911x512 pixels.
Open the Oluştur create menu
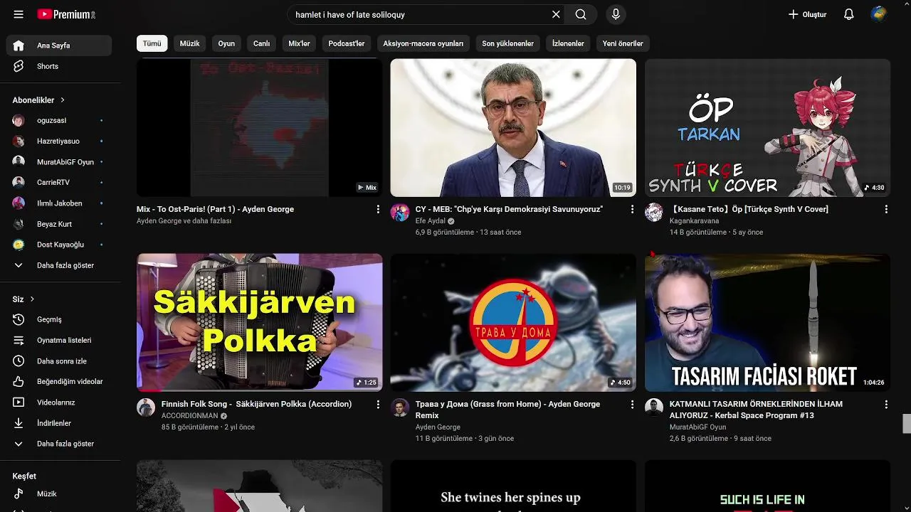tap(807, 14)
